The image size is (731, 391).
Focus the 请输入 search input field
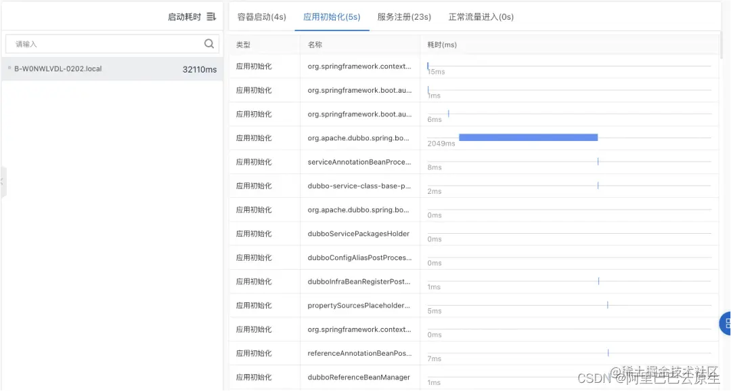tap(112, 44)
